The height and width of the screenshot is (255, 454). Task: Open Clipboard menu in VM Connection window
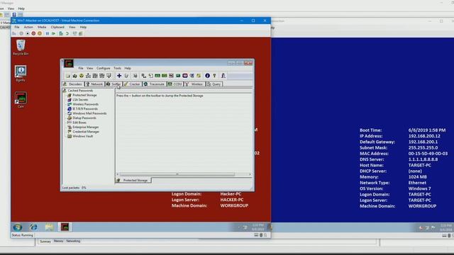click(x=57, y=27)
